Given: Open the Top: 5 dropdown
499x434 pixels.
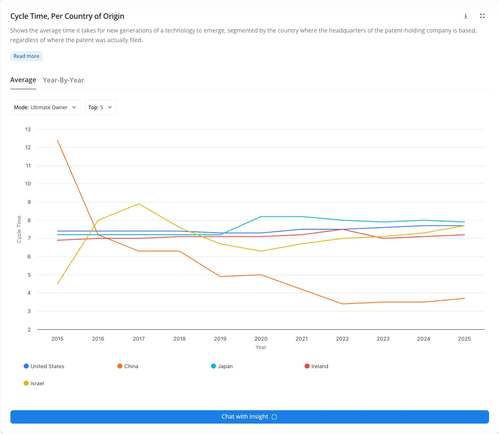Looking at the screenshot, I should coord(101,108).
